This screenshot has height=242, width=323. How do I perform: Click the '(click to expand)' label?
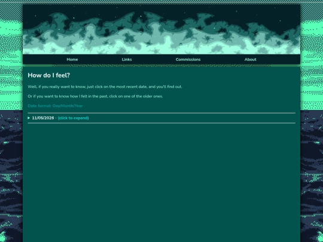click(74, 118)
